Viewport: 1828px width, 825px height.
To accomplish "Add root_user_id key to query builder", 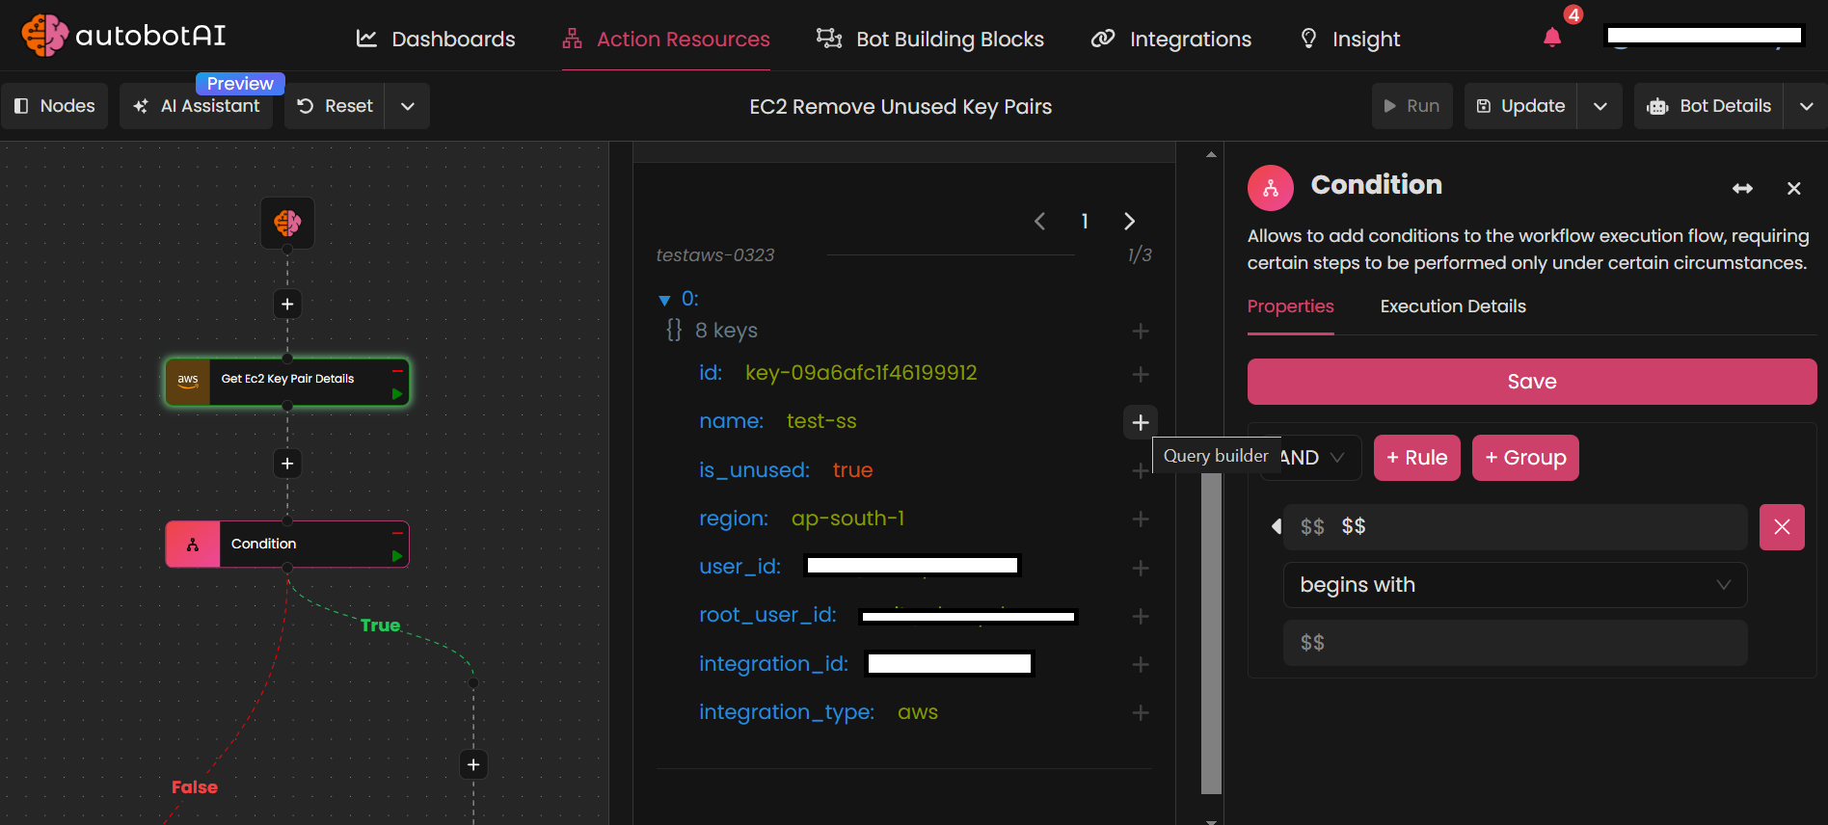I will coord(1141,616).
